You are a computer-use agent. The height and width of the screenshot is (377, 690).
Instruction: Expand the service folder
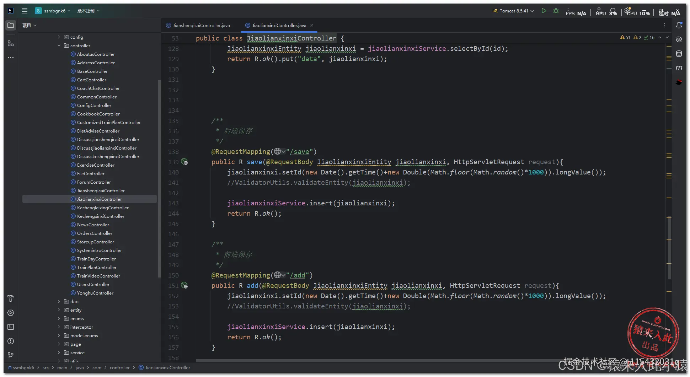(x=59, y=352)
